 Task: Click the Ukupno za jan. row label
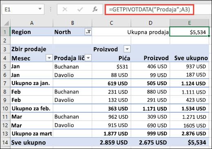[32, 83]
